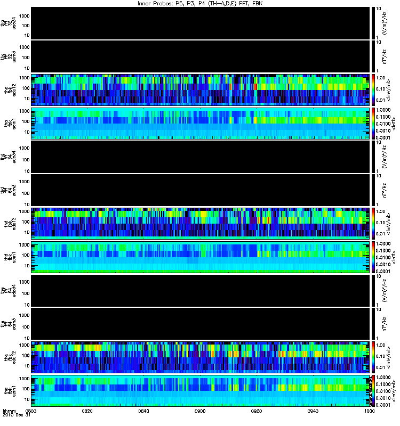The height and width of the screenshot is (426, 400).
Task: Click the rainbow color bar of tha fbk edc12
Action: tap(373, 90)
